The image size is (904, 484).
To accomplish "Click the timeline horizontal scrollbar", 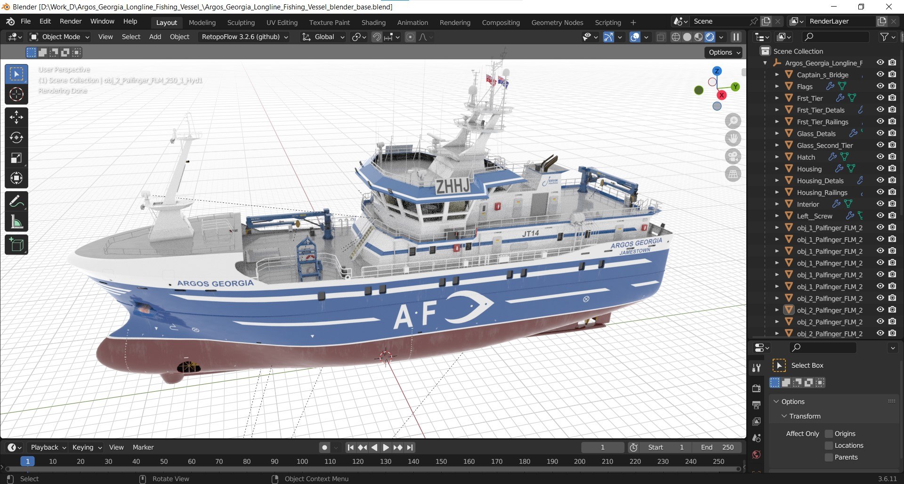I will 373,469.
